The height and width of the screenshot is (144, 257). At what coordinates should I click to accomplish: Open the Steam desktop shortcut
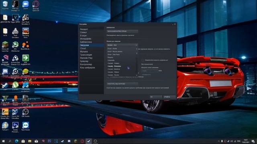click(x=5, y=86)
